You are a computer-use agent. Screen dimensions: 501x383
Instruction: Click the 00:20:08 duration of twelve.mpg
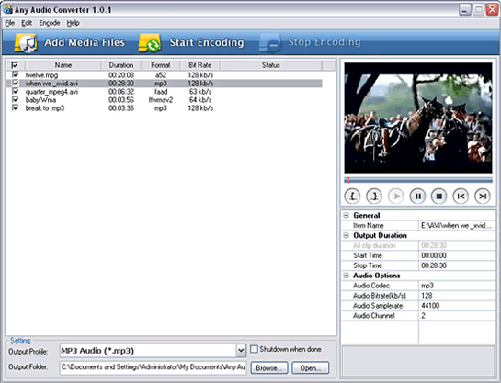coord(121,75)
